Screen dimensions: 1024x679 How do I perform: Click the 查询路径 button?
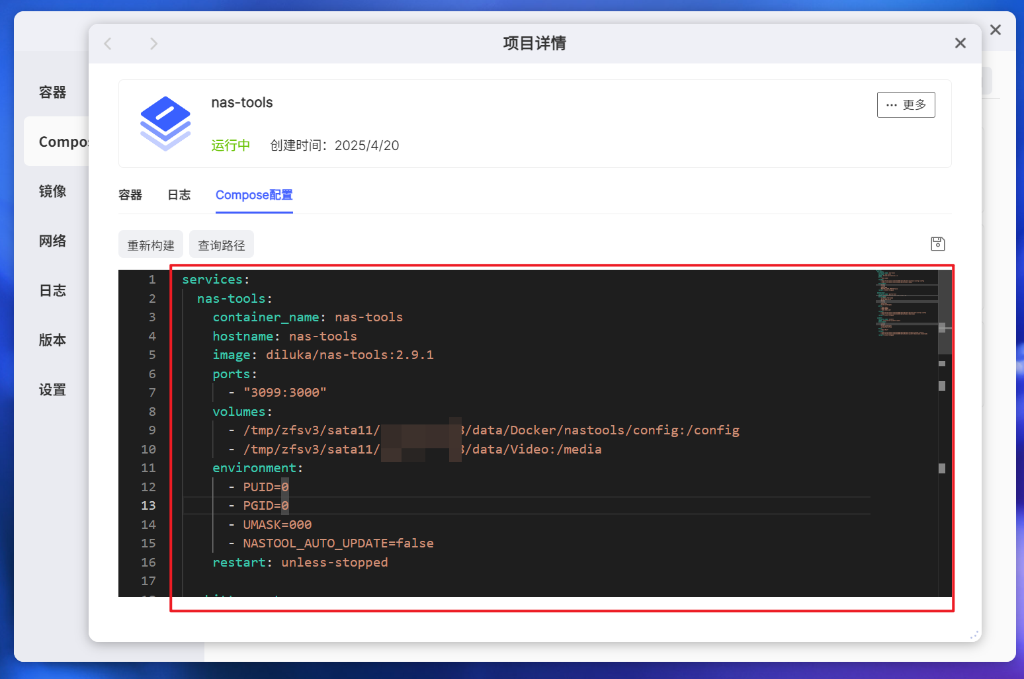click(222, 245)
